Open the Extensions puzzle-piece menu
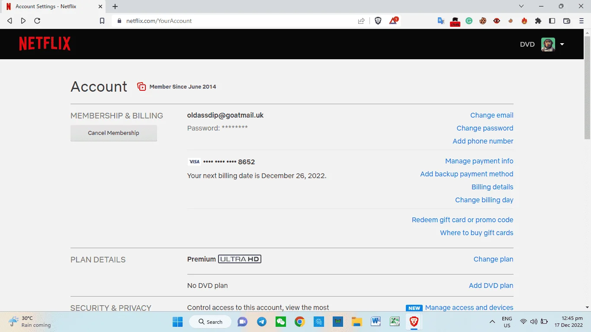 (x=538, y=21)
